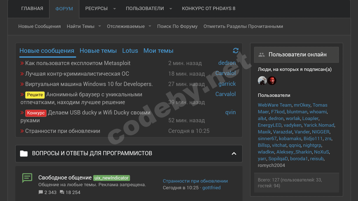Click the red-faced followed user avatar
The image size is (358, 201).
coord(272,81)
